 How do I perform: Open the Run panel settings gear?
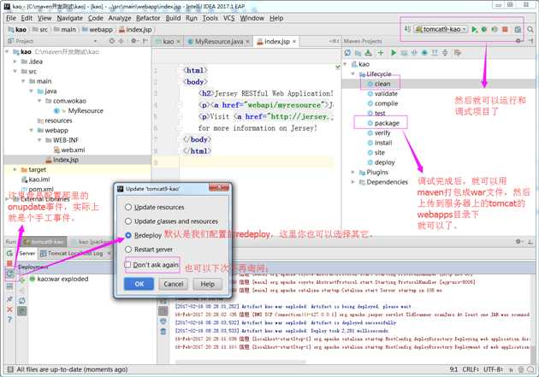click(518, 242)
